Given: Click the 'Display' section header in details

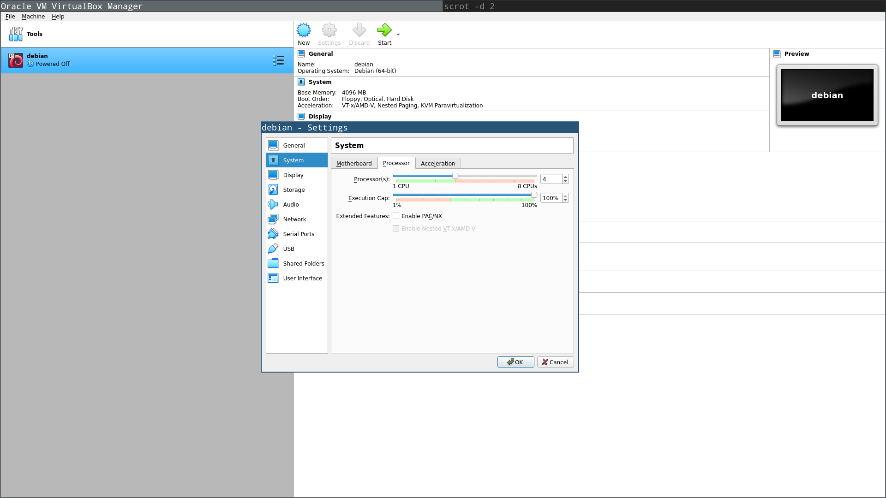Looking at the screenshot, I should (320, 117).
